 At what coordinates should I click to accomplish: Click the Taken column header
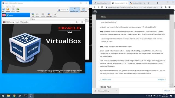click(x=86, y=19)
